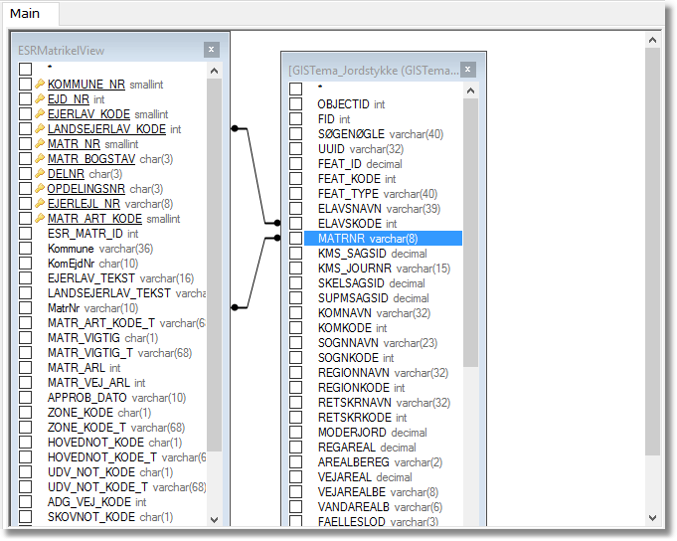
Task: Check the OBJECTID column checkbox
Action: click(296, 104)
